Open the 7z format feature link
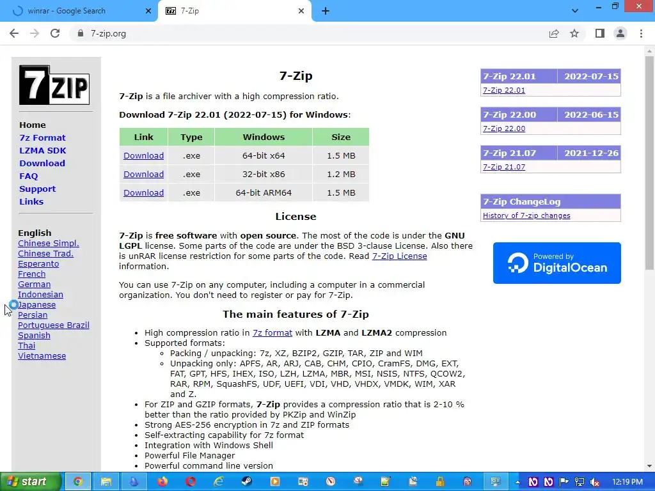The image size is (655, 491). pyautogui.click(x=272, y=332)
